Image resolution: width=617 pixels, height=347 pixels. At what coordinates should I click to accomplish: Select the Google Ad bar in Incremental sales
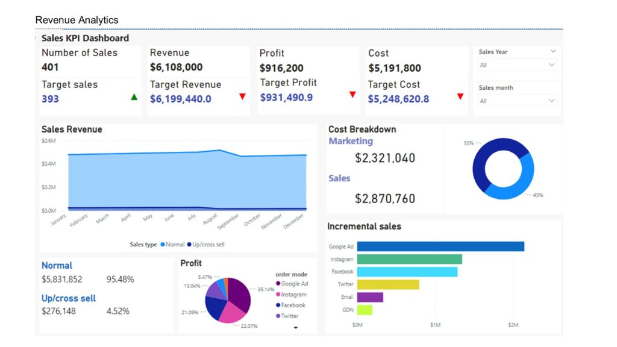440,246
